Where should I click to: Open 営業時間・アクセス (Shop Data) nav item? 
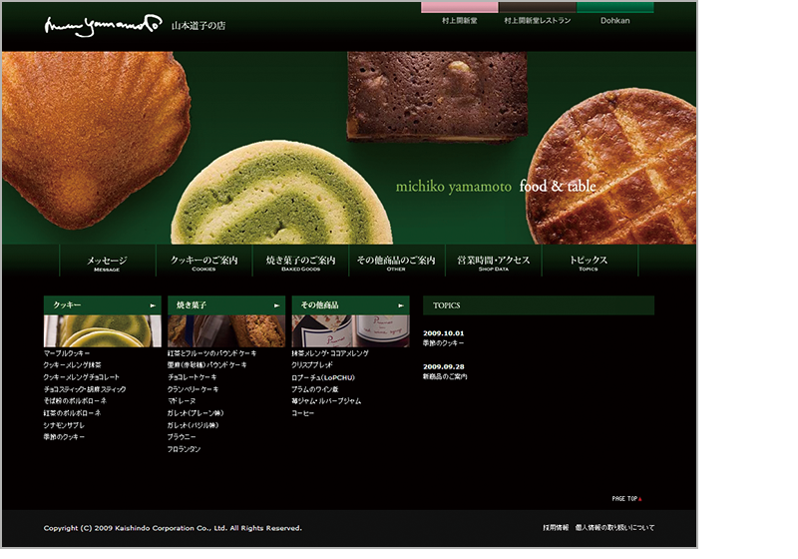click(x=494, y=262)
